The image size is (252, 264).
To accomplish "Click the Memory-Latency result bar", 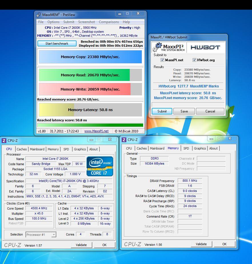I will coord(90,110).
